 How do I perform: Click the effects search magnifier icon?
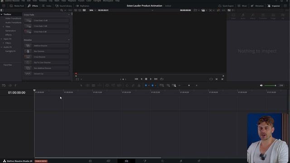62,10
